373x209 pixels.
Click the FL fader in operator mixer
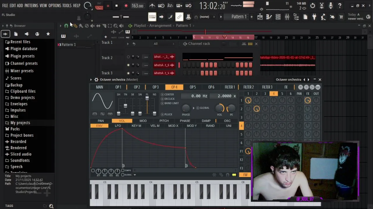pyautogui.click(x=147, y=99)
